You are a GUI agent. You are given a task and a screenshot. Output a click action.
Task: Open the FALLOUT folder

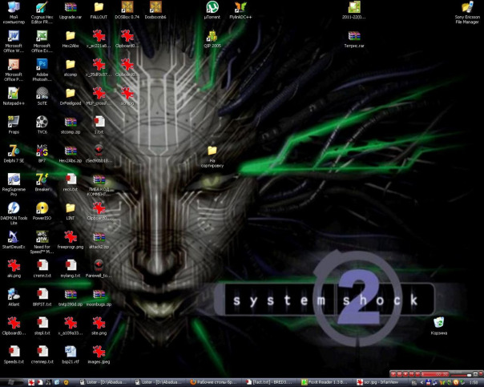pyautogui.click(x=99, y=10)
